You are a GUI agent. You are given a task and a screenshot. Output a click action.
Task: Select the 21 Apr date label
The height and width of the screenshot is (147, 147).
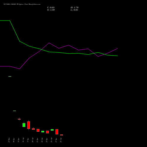click(37, 140)
